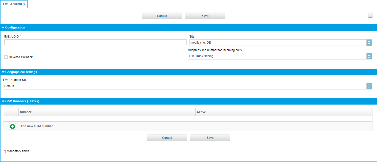Open the Suppress line number dropdown
The image size is (377, 162).
coord(280,56)
